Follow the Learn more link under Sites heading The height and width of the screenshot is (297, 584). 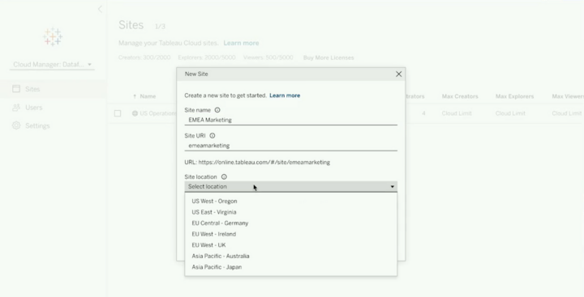click(x=241, y=43)
